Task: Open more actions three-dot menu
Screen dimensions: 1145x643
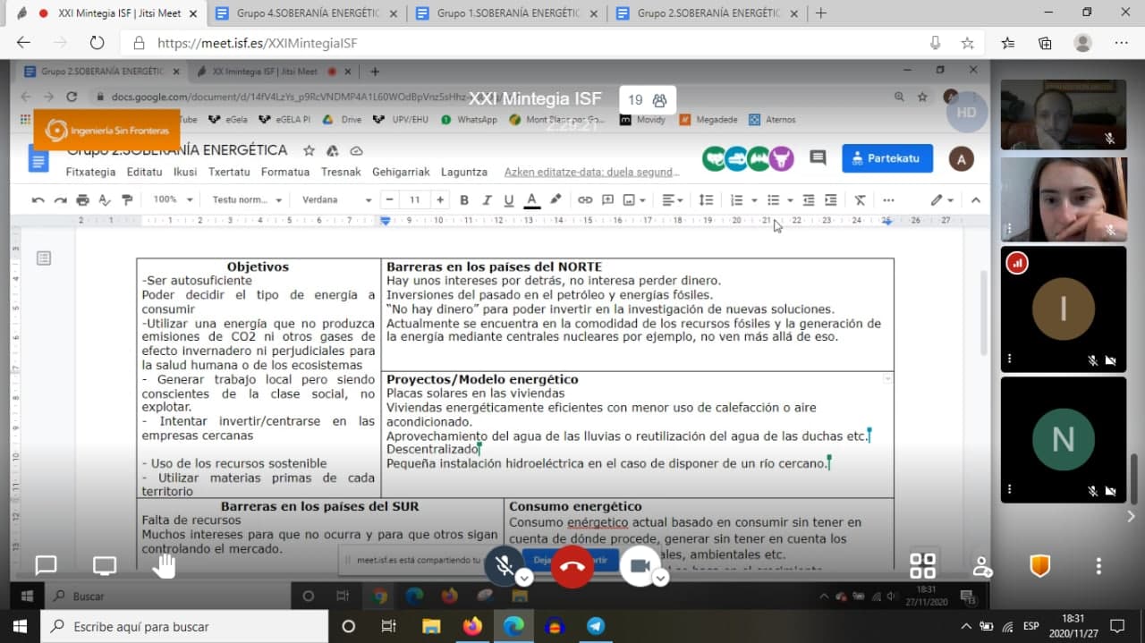Action: [x=1098, y=566]
